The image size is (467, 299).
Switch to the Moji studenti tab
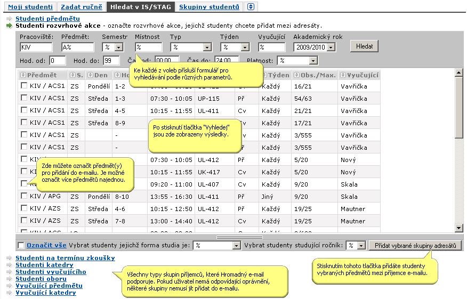pyautogui.click(x=30, y=6)
